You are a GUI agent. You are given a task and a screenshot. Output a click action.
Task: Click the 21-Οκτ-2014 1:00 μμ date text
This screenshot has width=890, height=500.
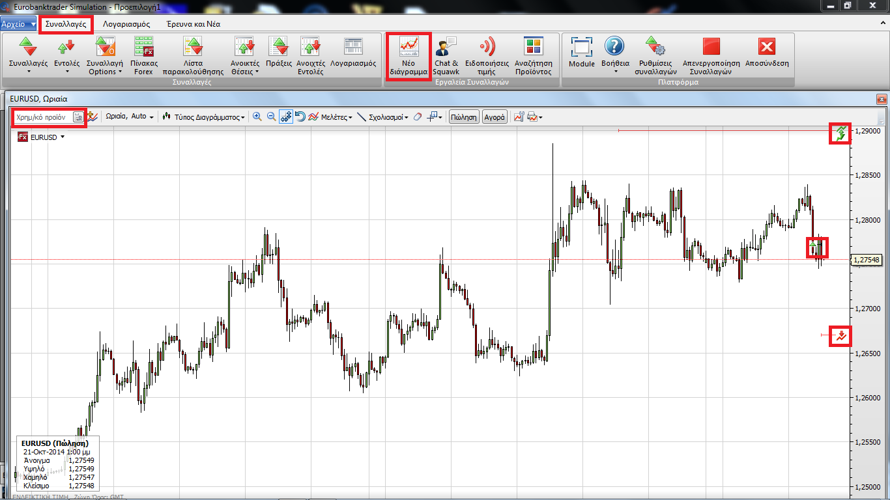click(57, 452)
